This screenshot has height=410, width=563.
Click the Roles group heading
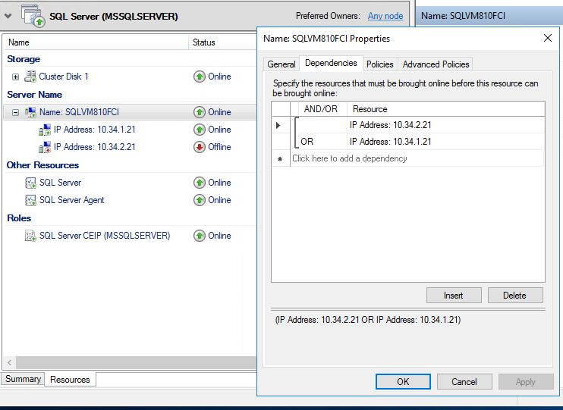pyautogui.click(x=19, y=218)
